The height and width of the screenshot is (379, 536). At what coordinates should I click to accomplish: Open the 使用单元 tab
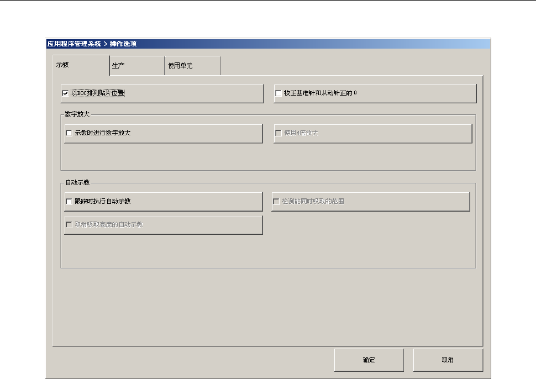click(192, 66)
